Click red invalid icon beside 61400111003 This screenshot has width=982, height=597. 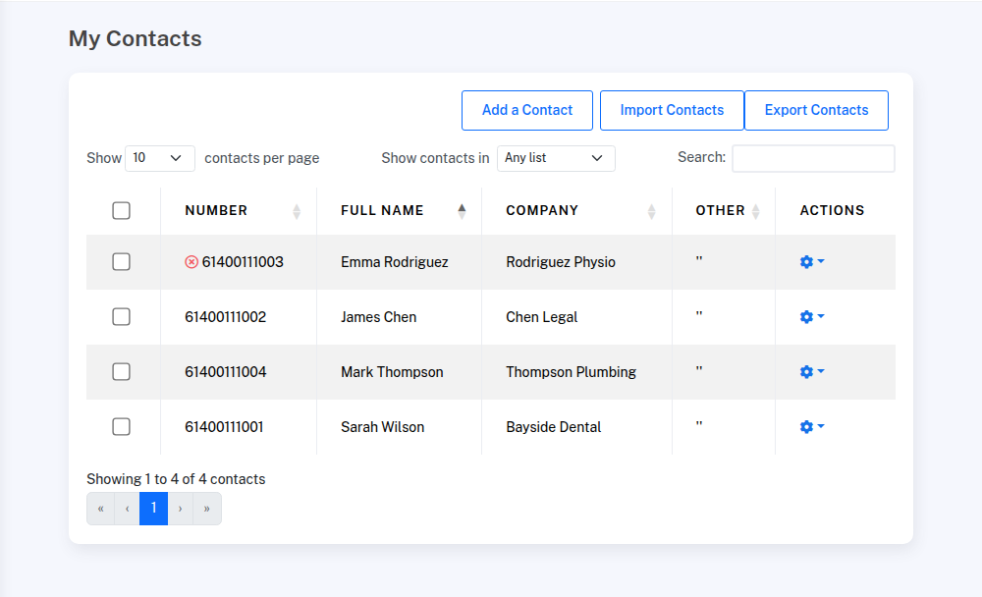click(191, 262)
